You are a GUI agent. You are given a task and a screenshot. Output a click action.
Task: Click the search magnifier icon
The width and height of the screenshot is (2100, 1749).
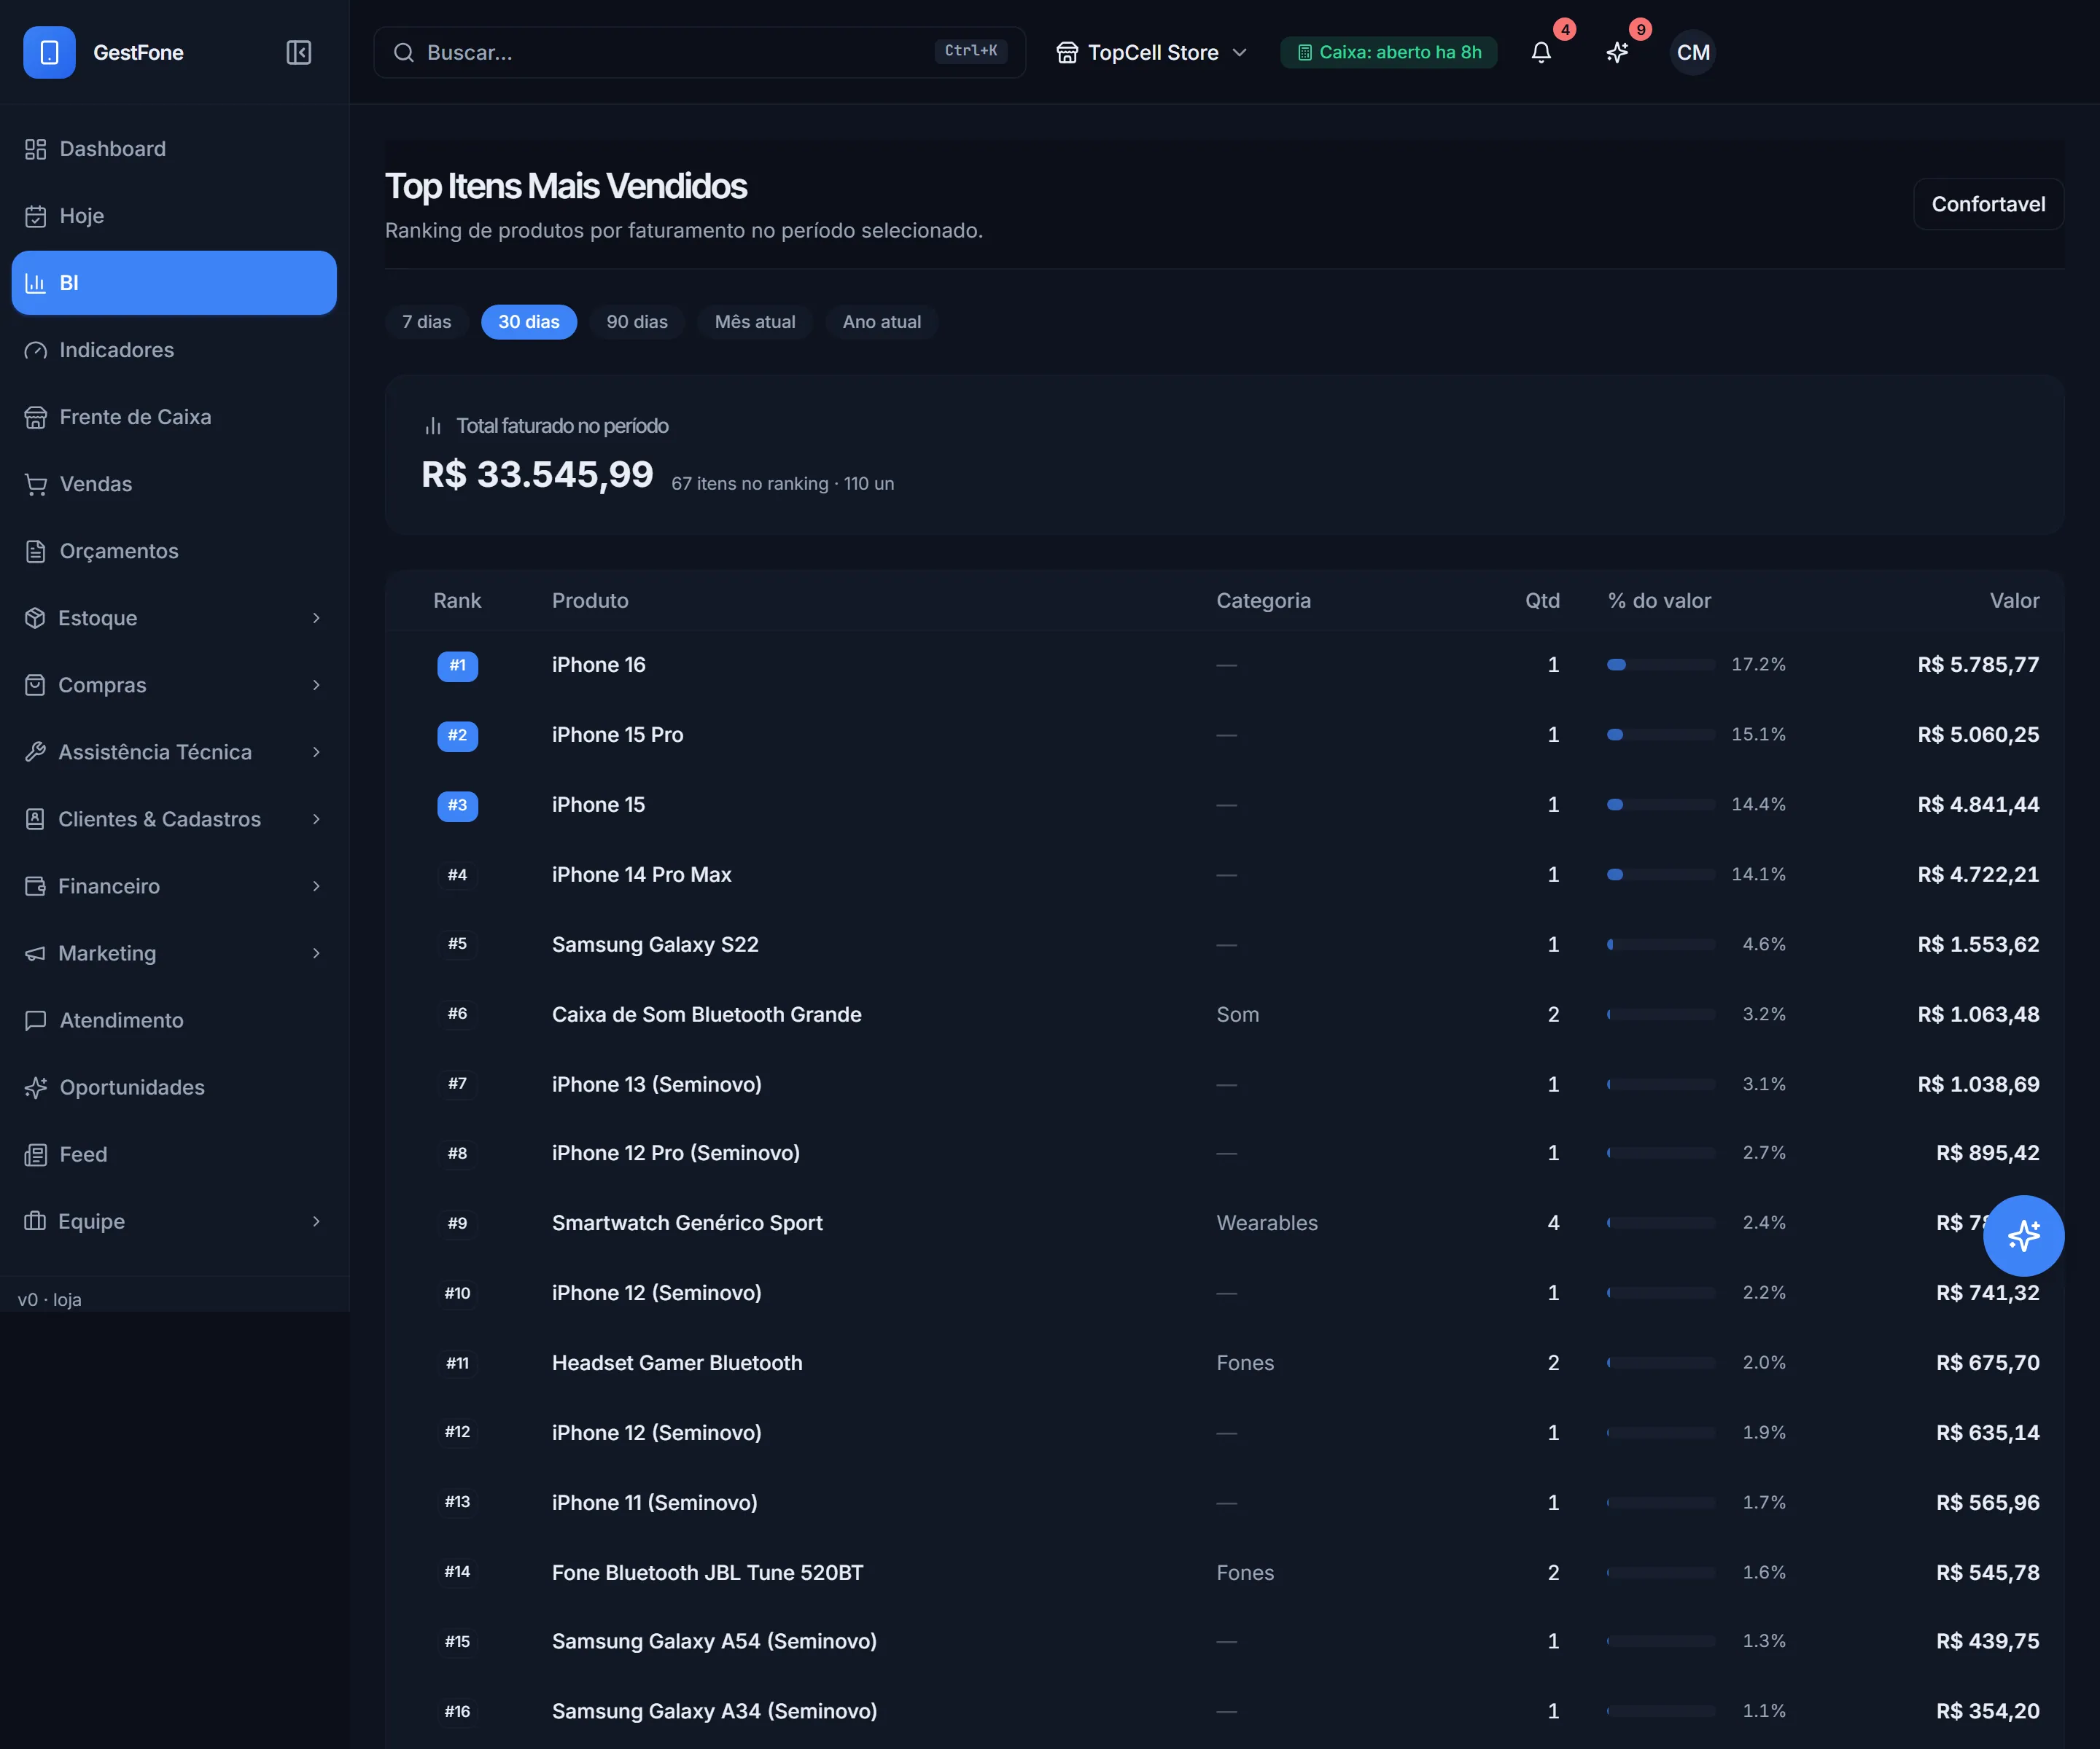pyautogui.click(x=403, y=52)
